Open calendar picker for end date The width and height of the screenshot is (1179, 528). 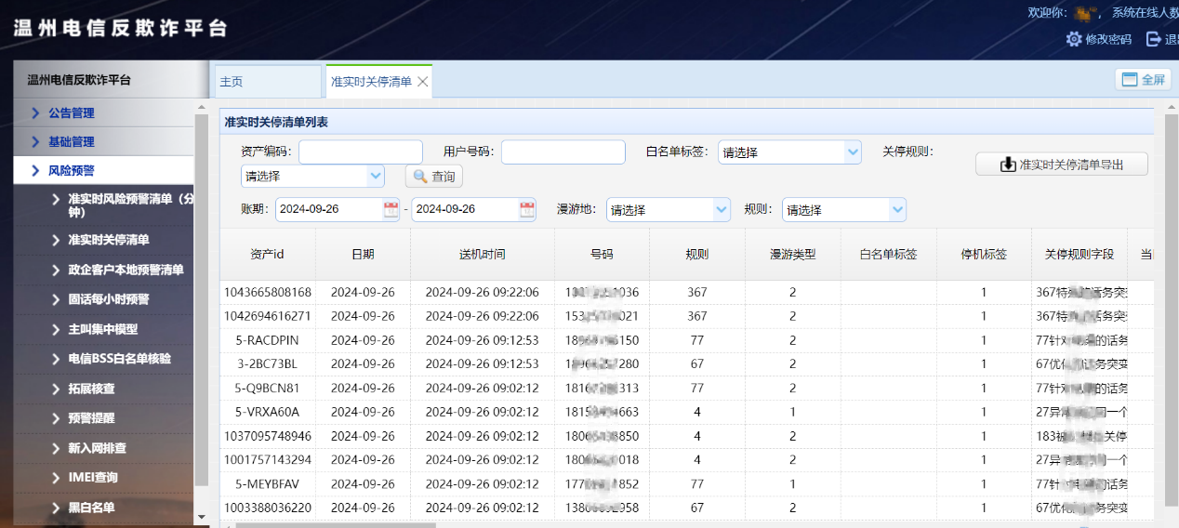click(x=527, y=209)
